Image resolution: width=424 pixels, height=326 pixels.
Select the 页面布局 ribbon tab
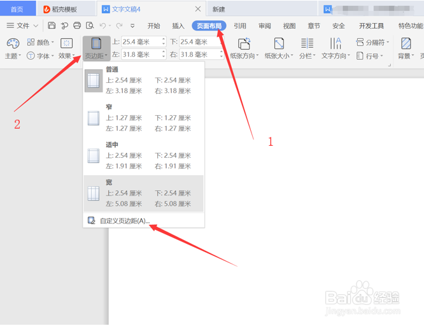tap(209, 25)
